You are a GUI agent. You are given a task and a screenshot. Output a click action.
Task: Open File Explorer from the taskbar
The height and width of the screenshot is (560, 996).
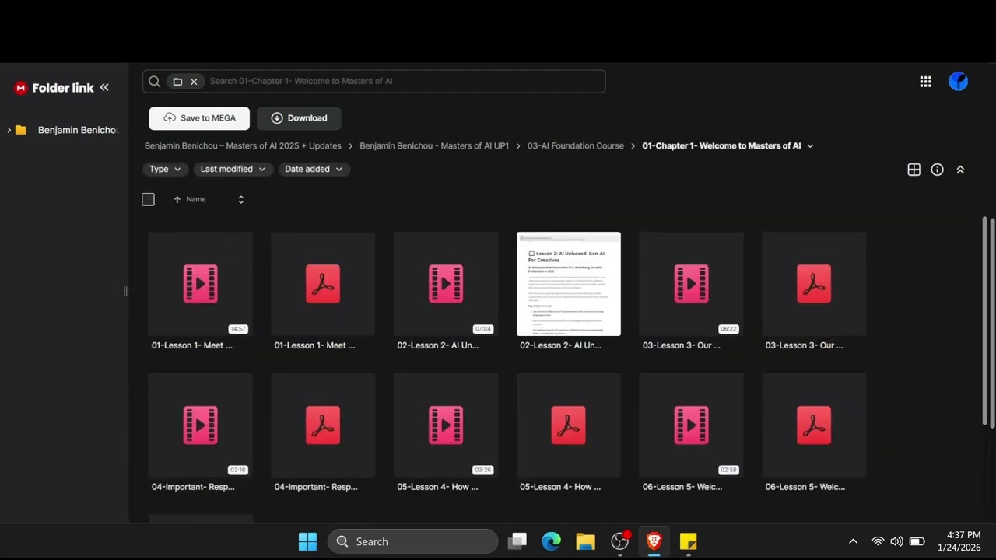coord(586,541)
